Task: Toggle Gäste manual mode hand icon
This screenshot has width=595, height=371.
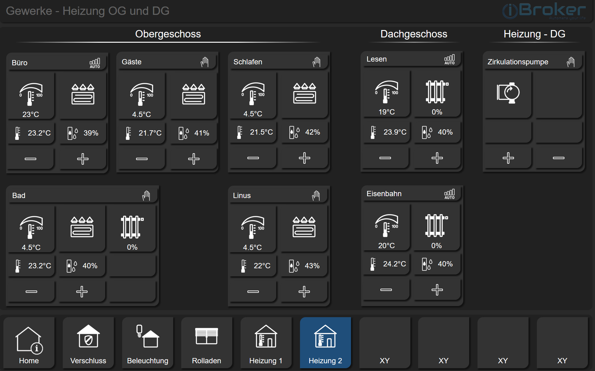Action: [204, 62]
